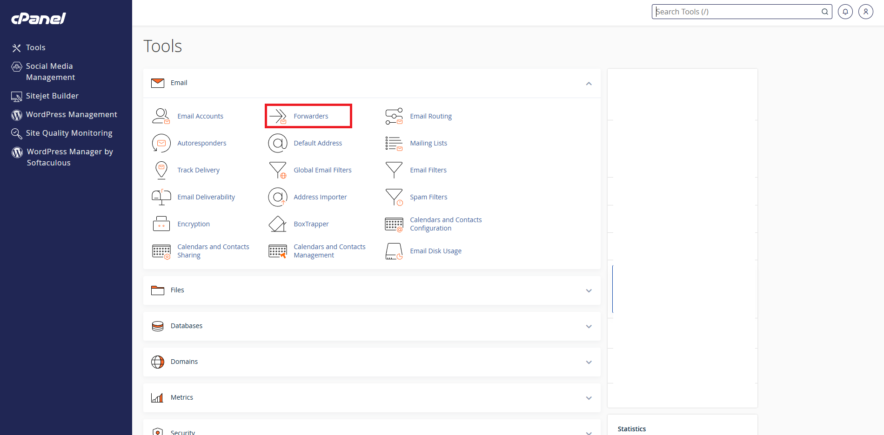Expand the Domains section chevron

(x=589, y=362)
